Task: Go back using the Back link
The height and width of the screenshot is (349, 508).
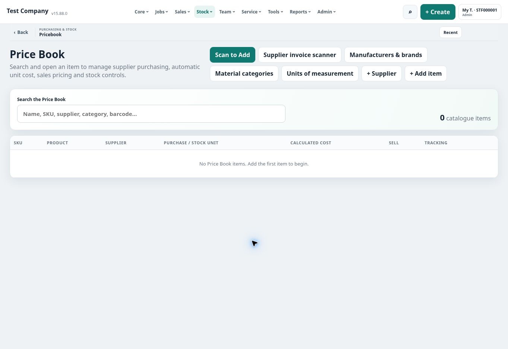Action: click(x=21, y=32)
